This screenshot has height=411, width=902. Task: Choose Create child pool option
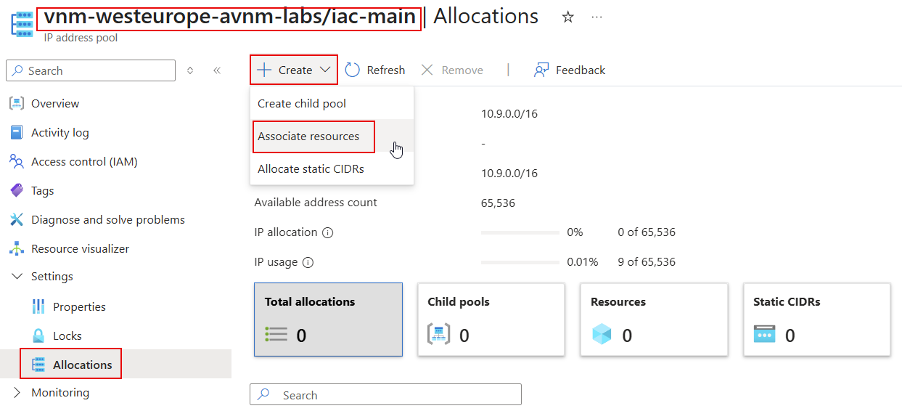pos(302,104)
